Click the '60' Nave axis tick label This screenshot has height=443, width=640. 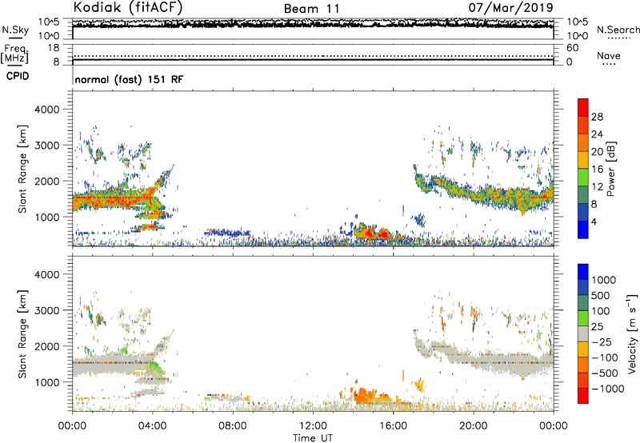click(572, 48)
